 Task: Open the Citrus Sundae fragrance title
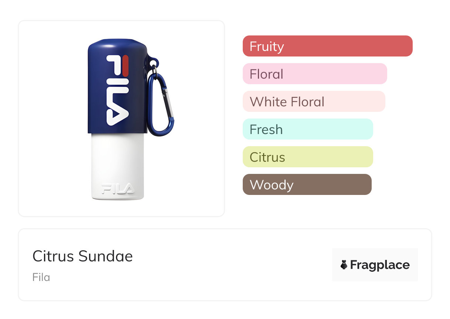coord(82,256)
